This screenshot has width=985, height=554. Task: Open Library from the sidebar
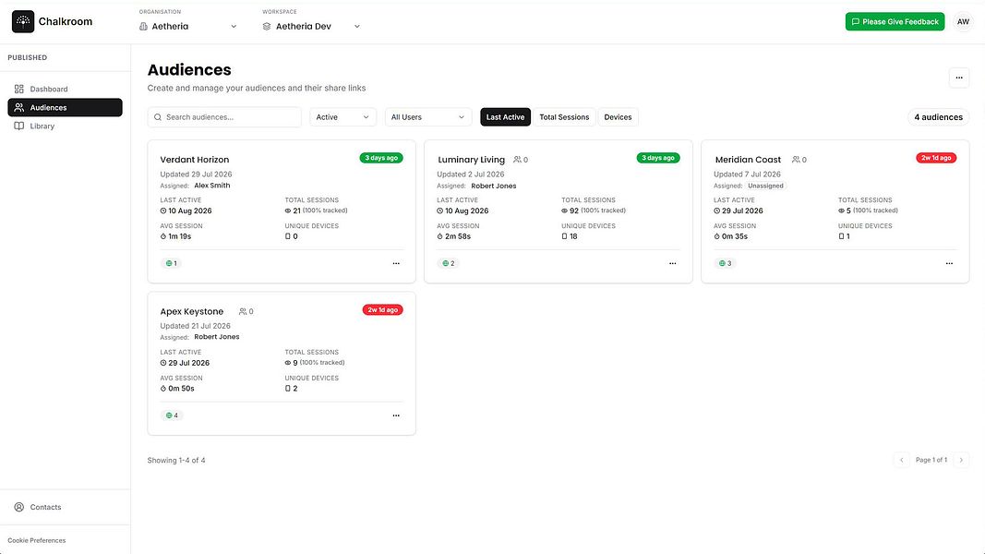(x=65, y=126)
